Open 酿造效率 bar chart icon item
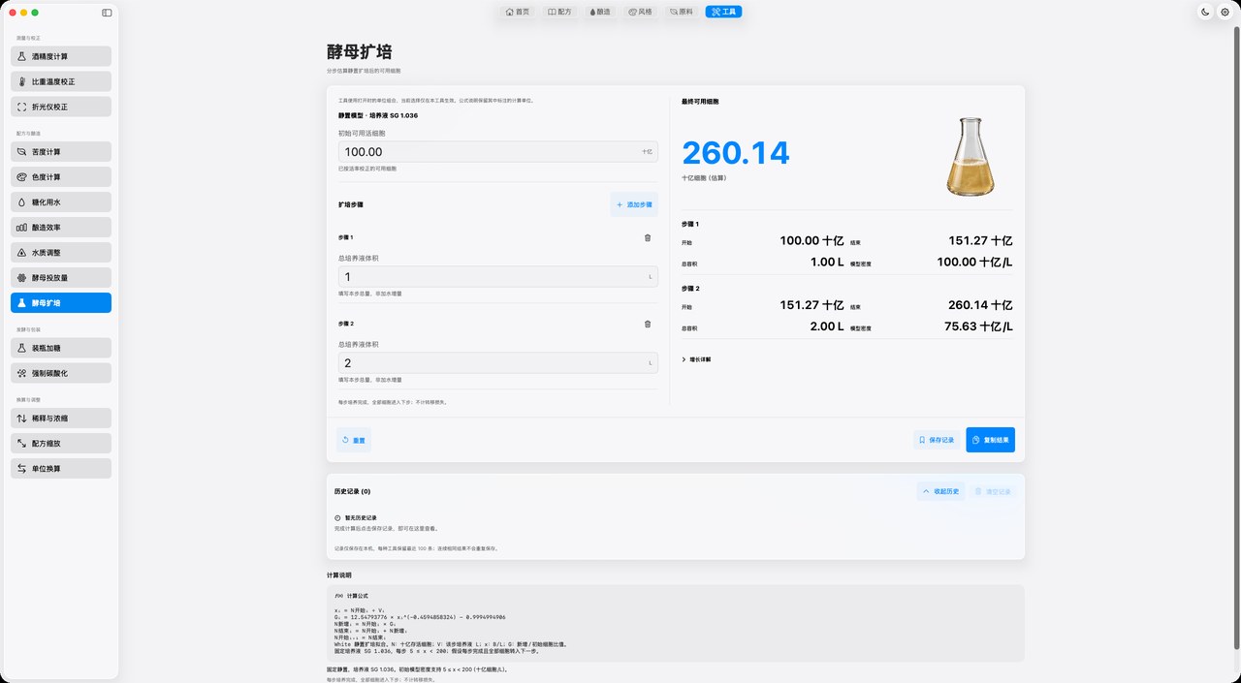This screenshot has width=1241, height=683. point(61,227)
